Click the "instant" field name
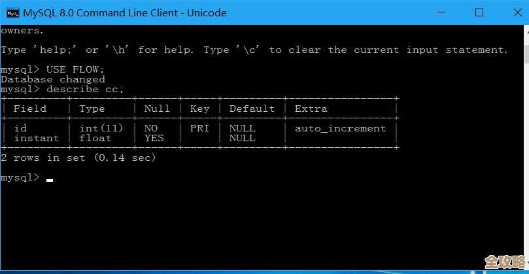529x274 pixels. point(36,138)
